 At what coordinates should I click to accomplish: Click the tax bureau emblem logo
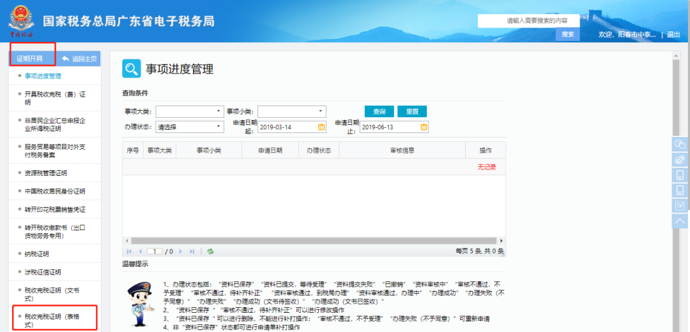pos(21,20)
